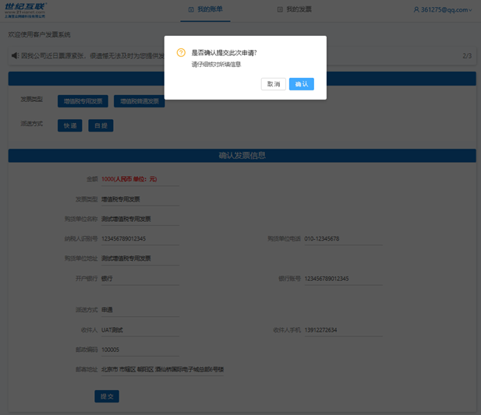Click the orange question mark icon

[x=181, y=53]
